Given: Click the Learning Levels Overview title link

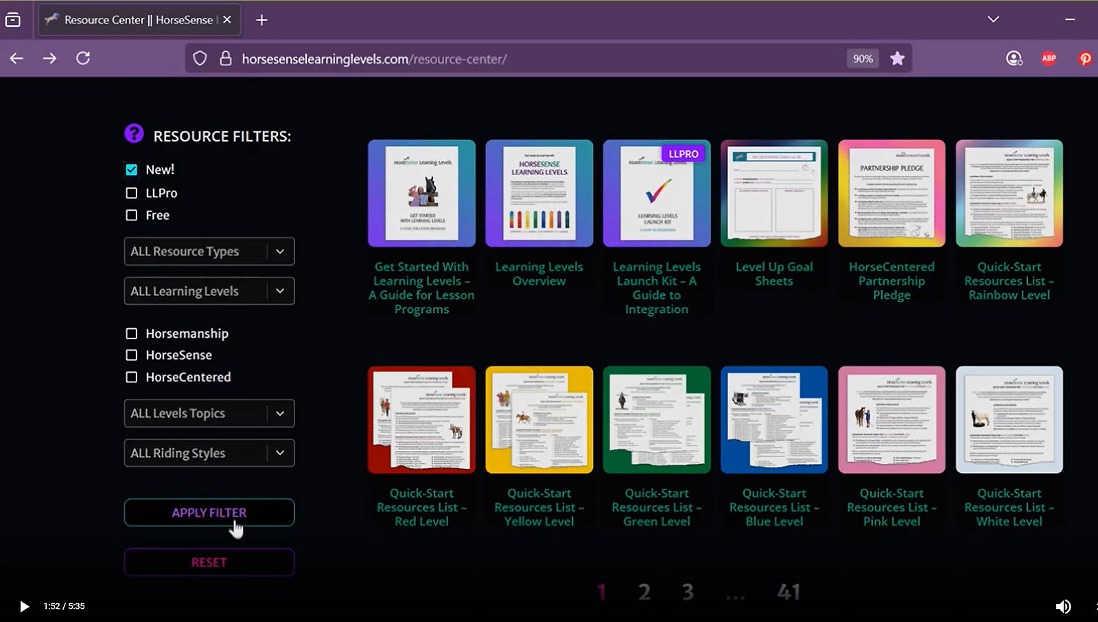Looking at the screenshot, I should point(539,274).
